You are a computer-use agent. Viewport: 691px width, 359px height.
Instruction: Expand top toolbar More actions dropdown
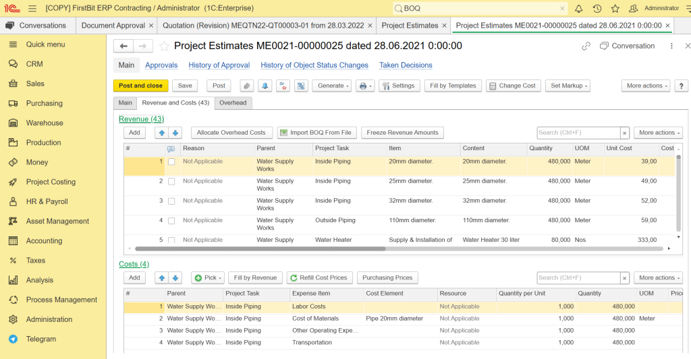click(x=646, y=86)
